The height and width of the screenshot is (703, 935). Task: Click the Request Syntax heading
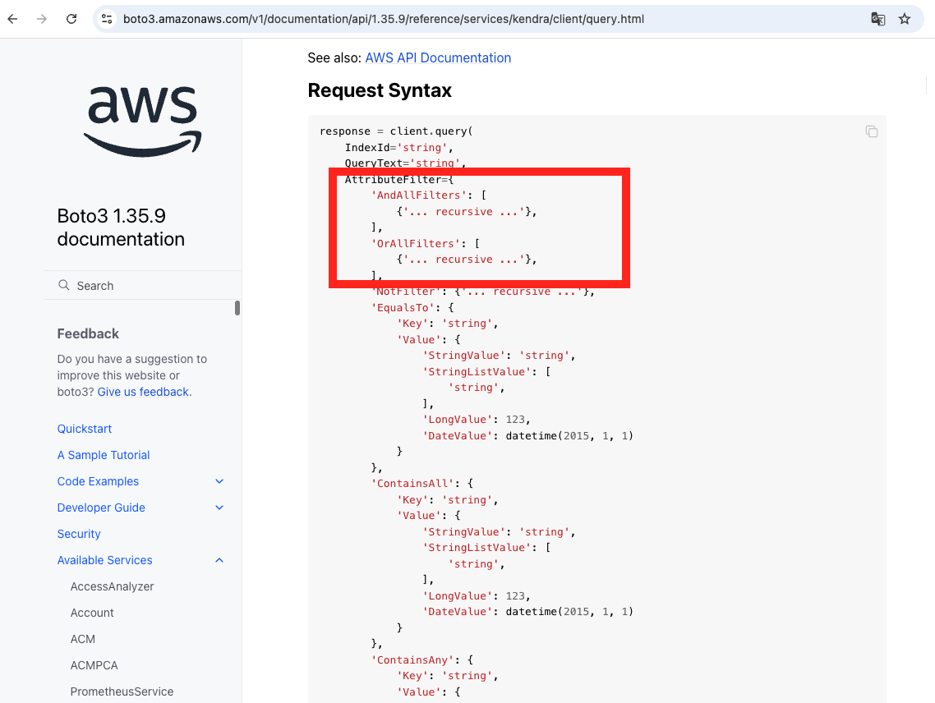380,90
